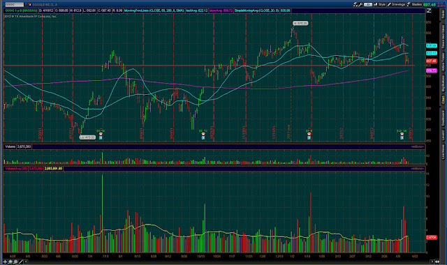Click the Lo: 473.02 price bubble
447x265 pixels.
pos(87,137)
